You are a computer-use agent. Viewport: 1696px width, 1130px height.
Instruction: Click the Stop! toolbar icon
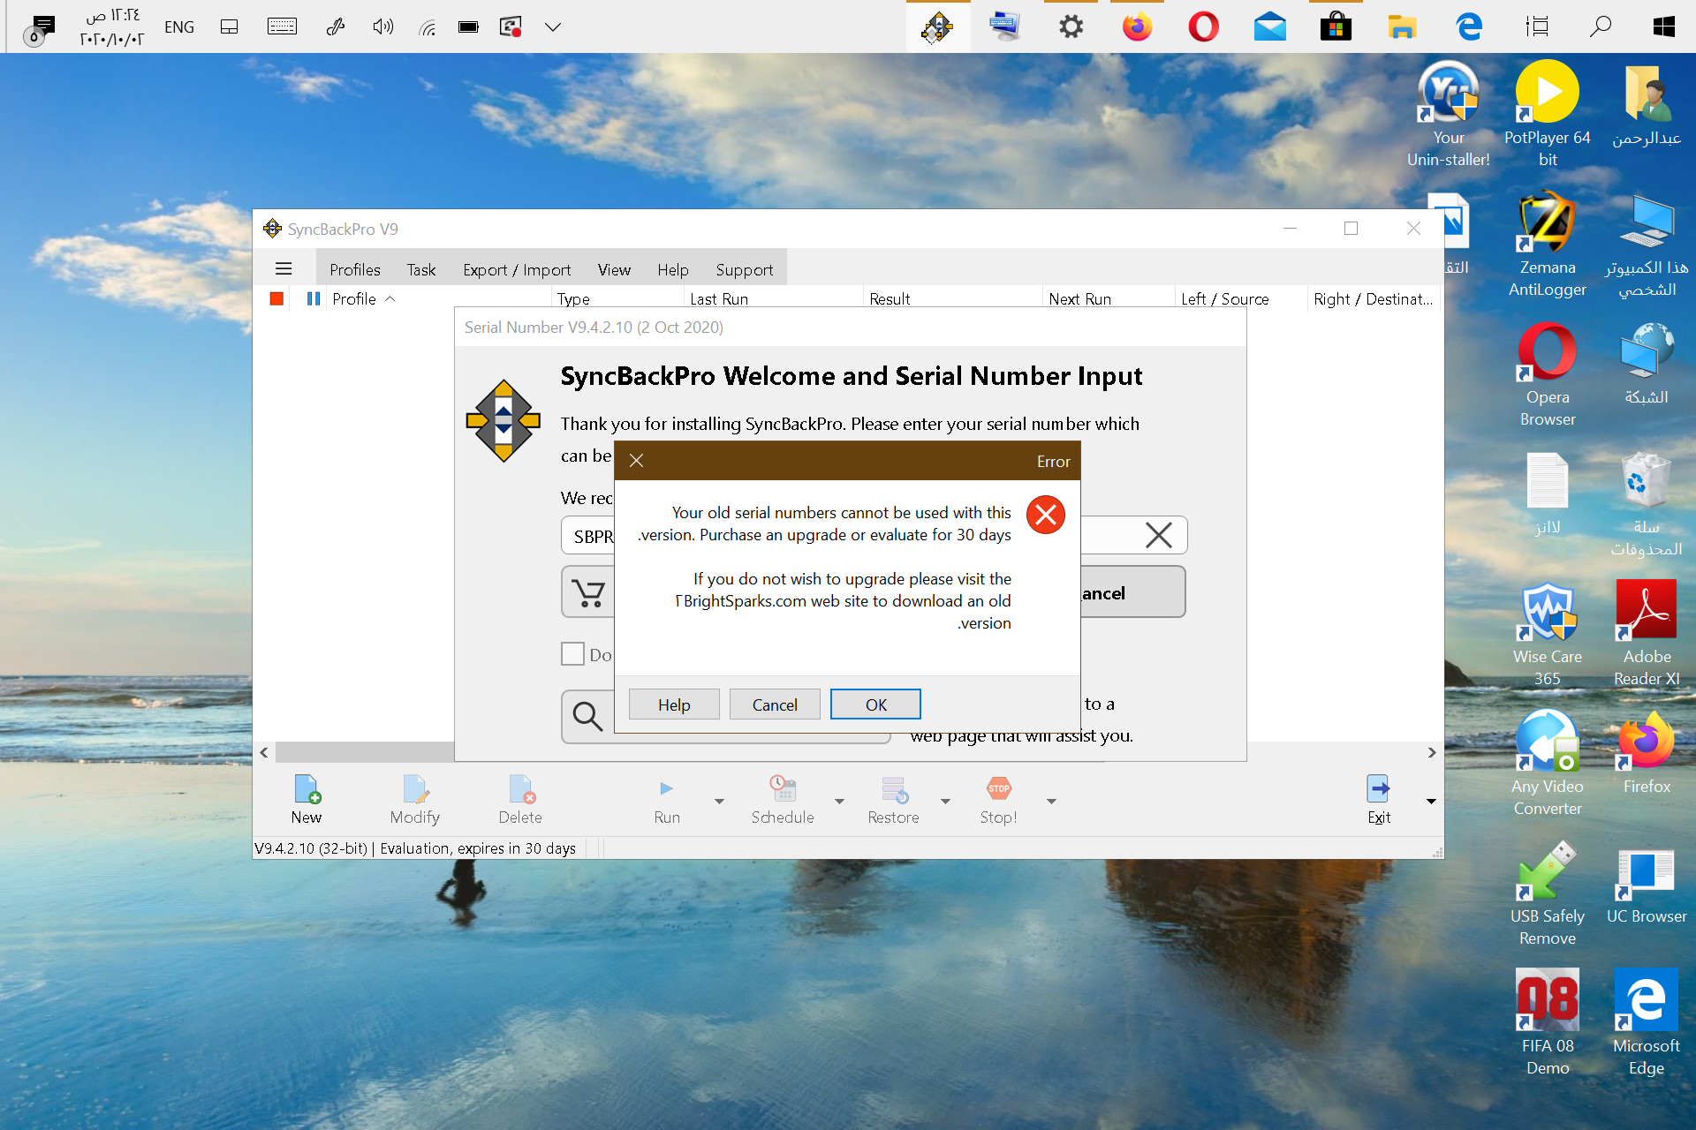pyautogui.click(x=998, y=799)
